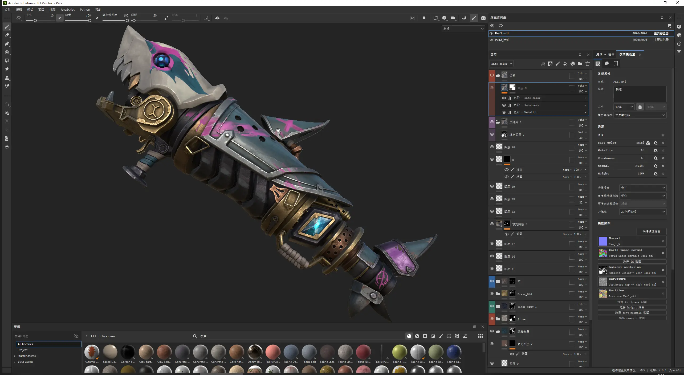684x375 pixels.
Task: Select the Material picker eyedropper tool
Action: coord(7,86)
